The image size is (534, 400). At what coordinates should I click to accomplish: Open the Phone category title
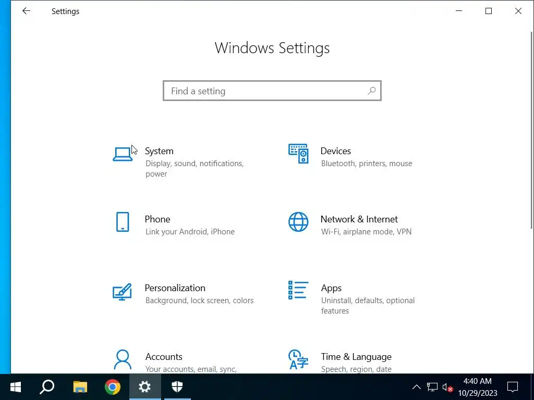[157, 219]
